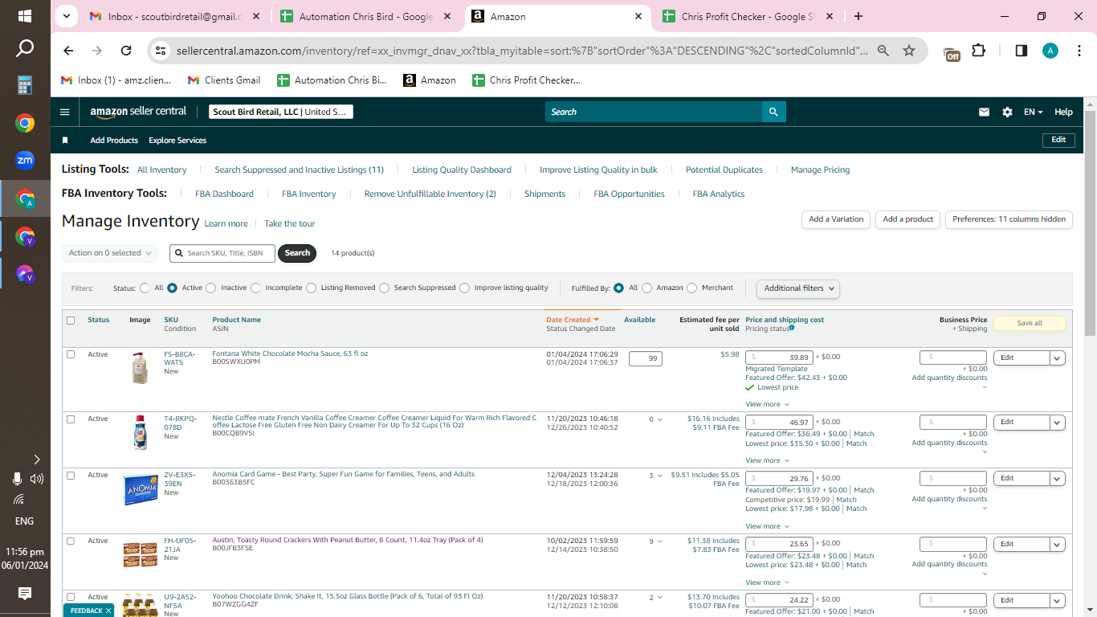Check the Fontana White Chocolate Mocha Sauce row
Viewport: 1097px width, 617px height.
71,354
